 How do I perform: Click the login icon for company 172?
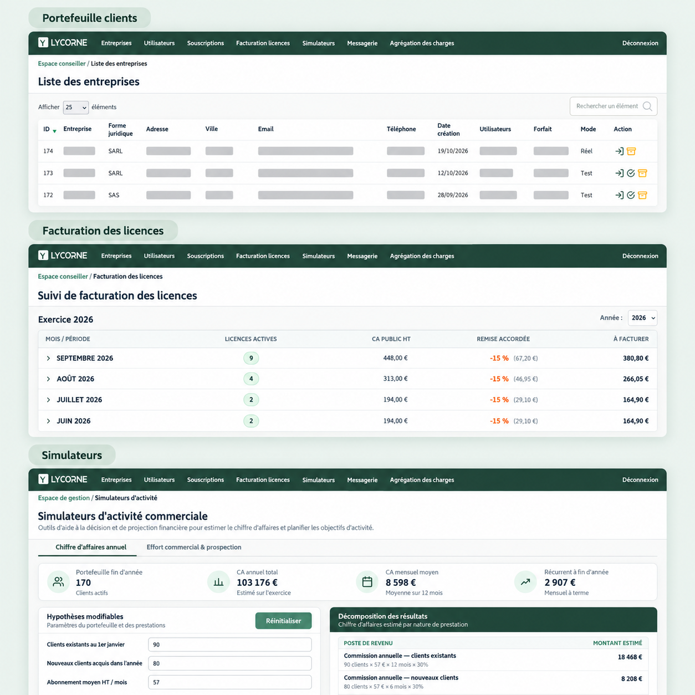pos(620,195)
